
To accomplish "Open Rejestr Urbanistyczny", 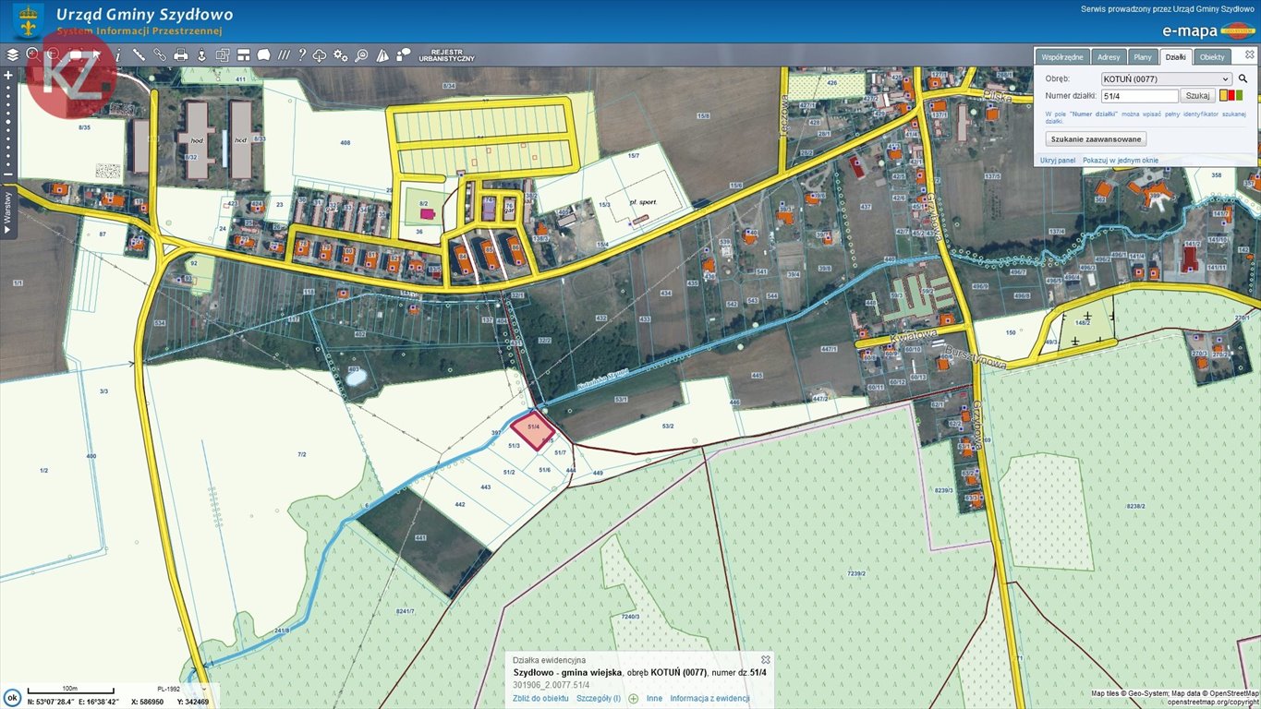I will click(446, 55).
